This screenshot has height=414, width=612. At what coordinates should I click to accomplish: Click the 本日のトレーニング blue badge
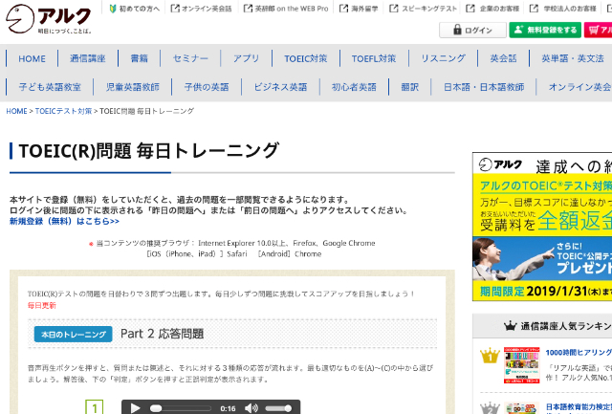(x=74, y=335)
